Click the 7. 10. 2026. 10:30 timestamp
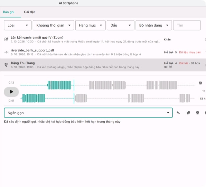The width and height of the screenshot is (206, 187). (22, 42)
